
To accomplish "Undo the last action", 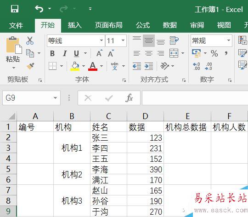I will pos(39,9).
